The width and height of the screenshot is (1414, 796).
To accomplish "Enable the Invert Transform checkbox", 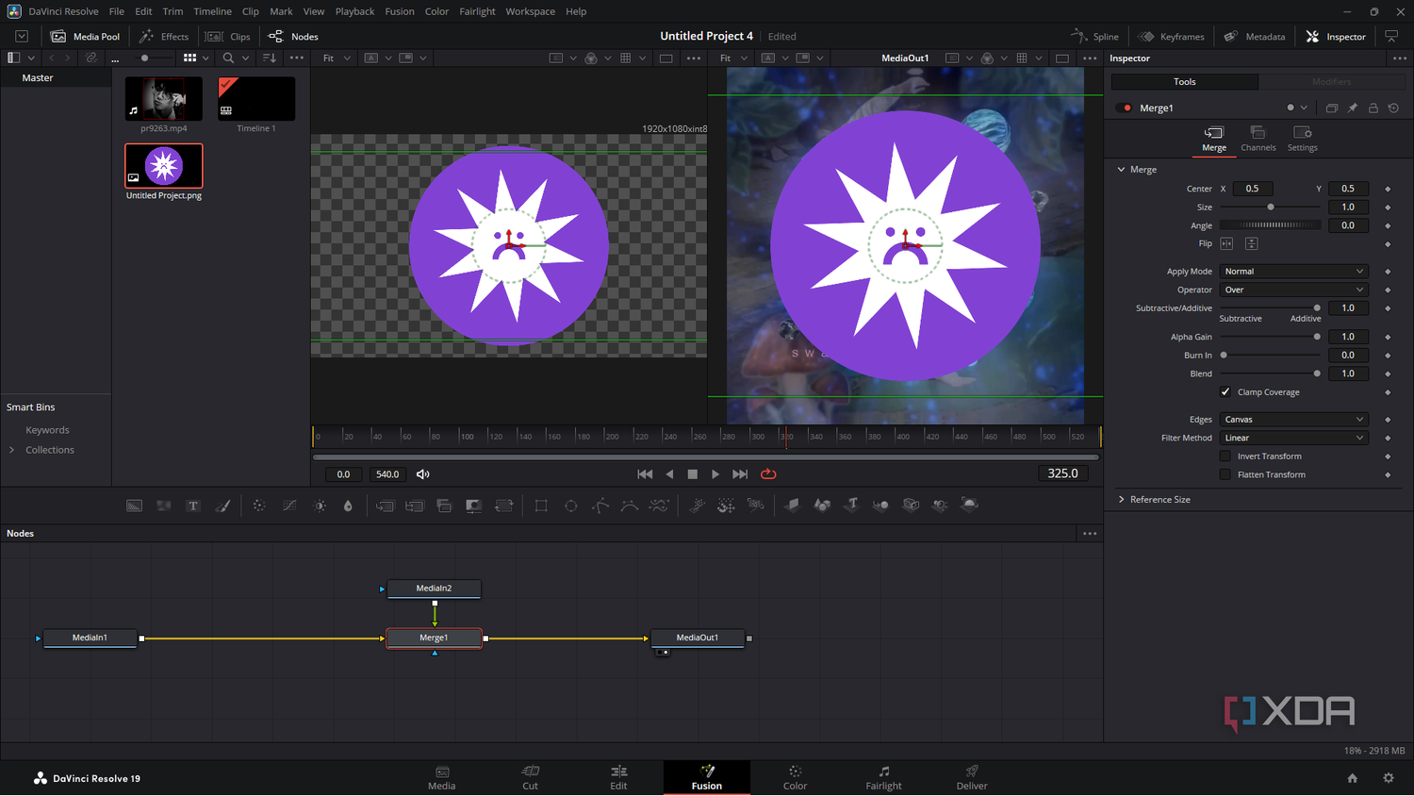I will (x=1225, y=456).
